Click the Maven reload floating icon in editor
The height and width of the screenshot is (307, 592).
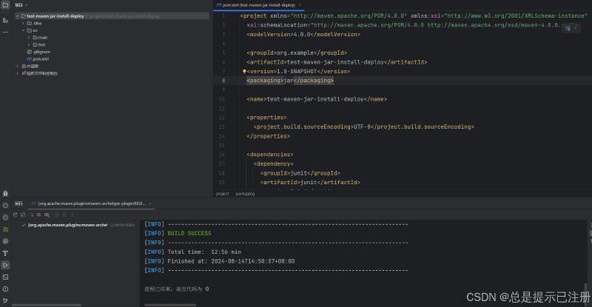(568, 28)
